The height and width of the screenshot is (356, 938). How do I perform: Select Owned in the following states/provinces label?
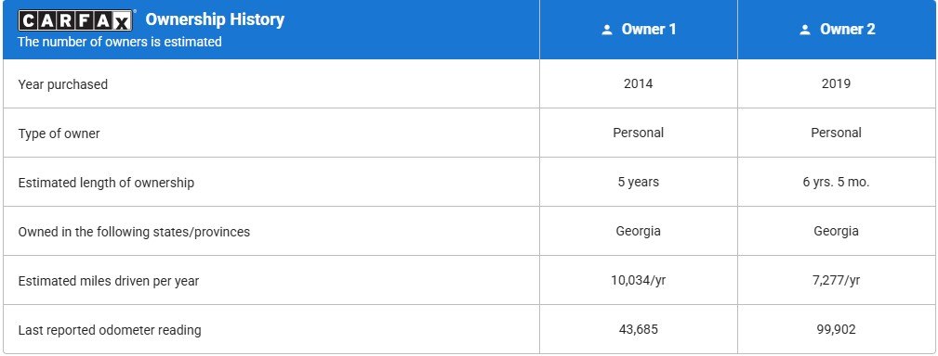point(134,232)
